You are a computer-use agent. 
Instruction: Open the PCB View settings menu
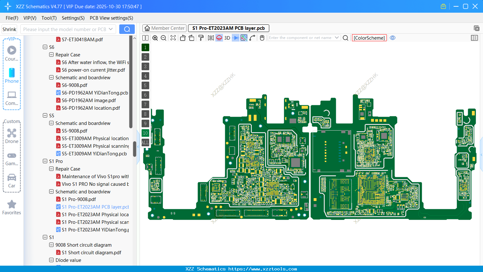click(111, 18)
